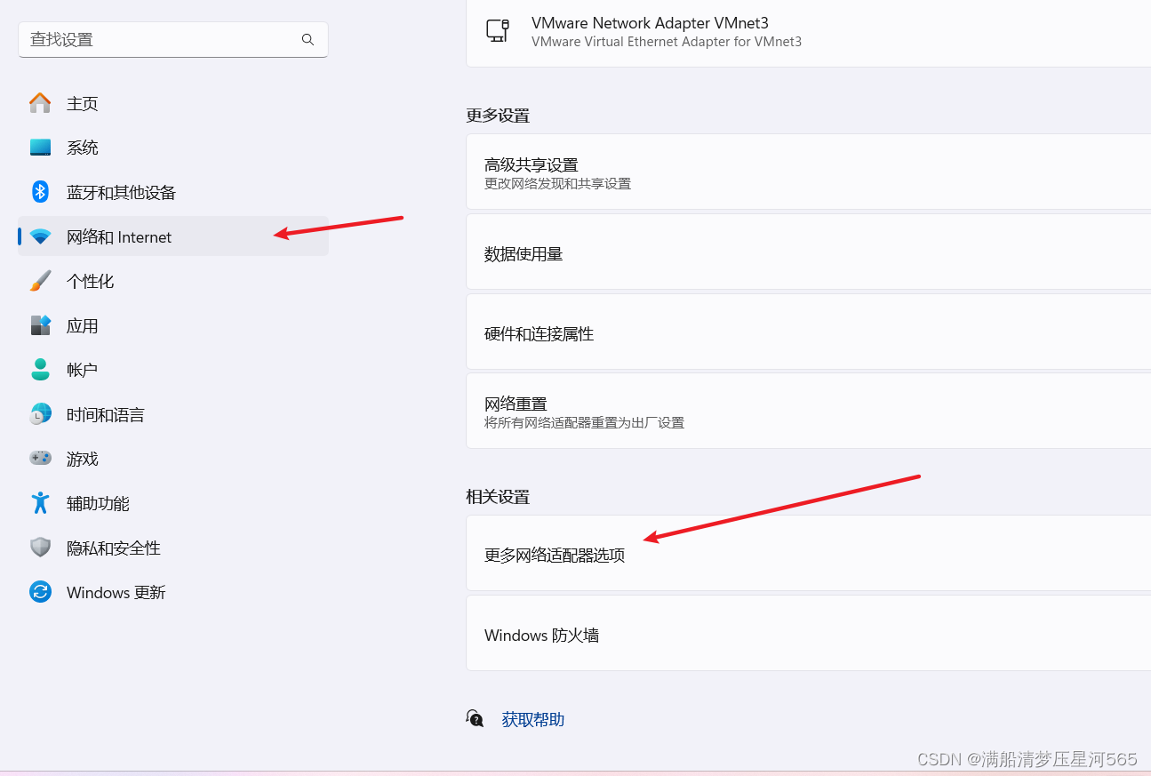
Task: Click the orange Home icon in the sidebar
Action: (40, 103)
